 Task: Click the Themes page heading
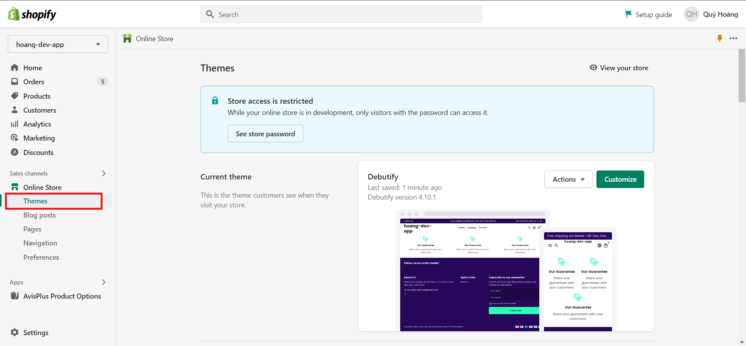[x=218, y=68]
